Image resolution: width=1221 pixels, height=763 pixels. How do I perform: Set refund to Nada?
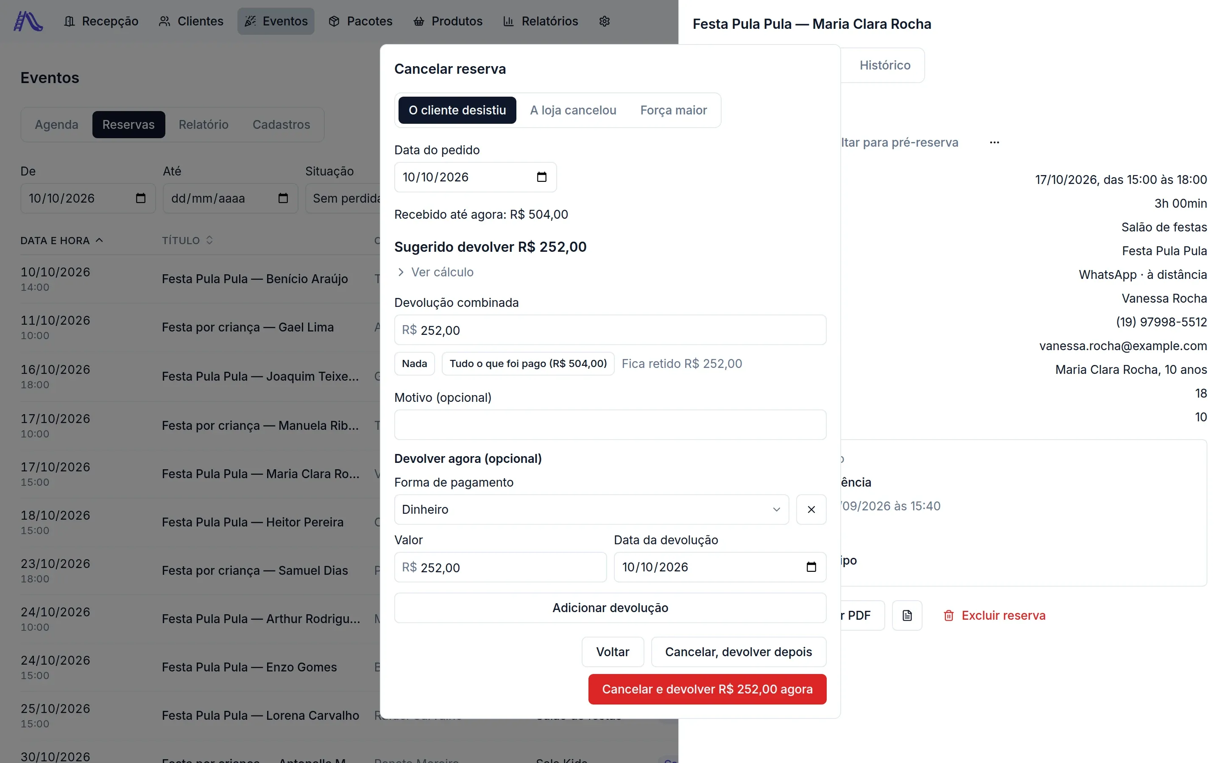(x=414, y=364)
